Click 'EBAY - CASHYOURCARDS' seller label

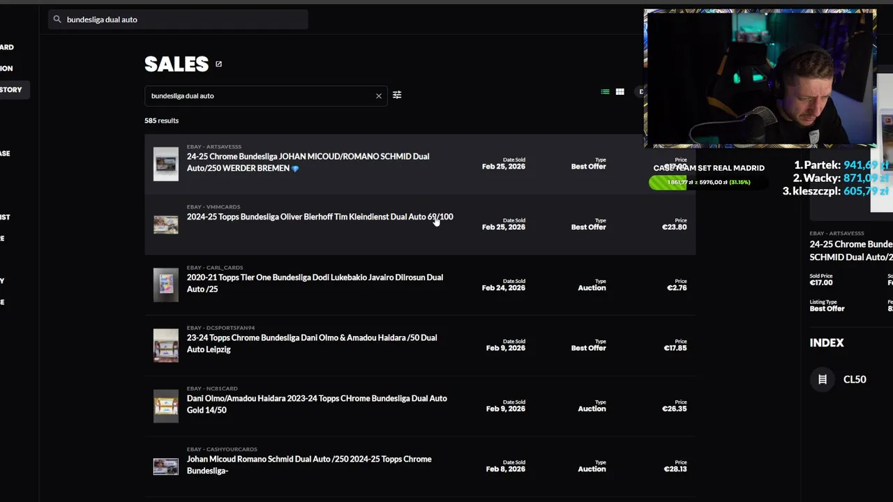click(222, 449)
